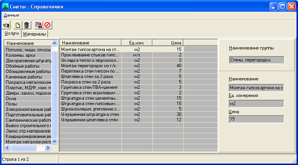The height and width of the screenshot is (165, 298).
Task: Click the Наименоване header of group list
Action: [28, 43]
